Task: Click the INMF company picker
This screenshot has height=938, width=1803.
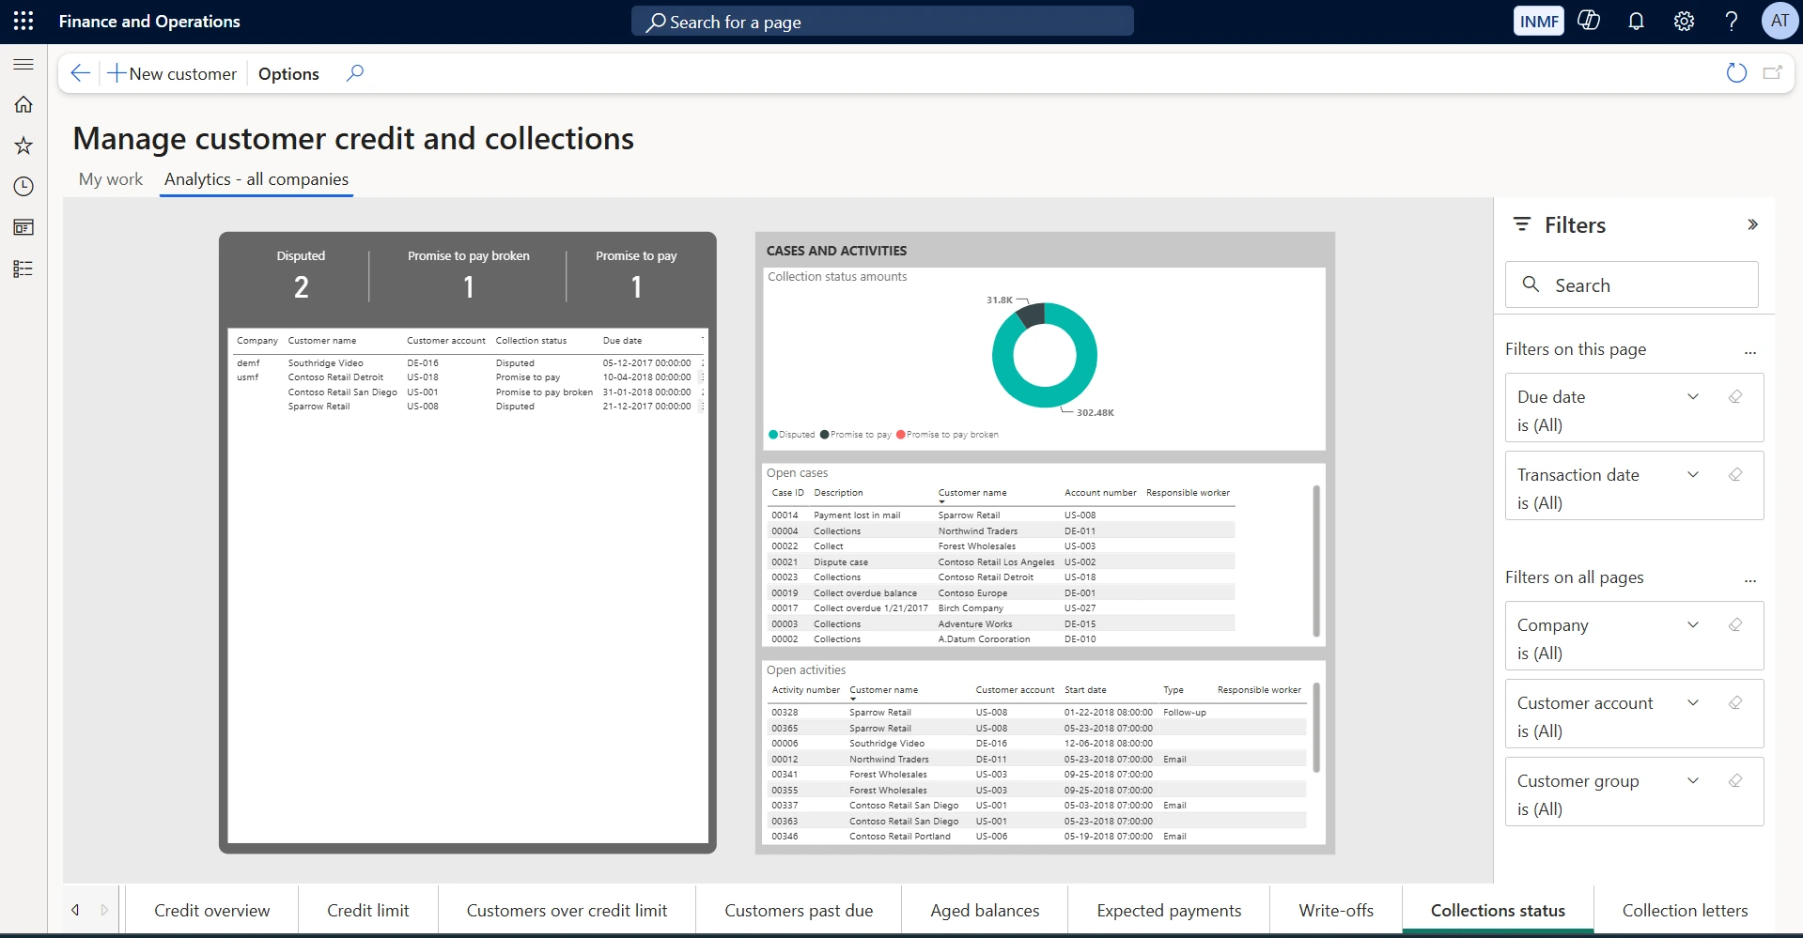Action: pyautogui.click(x=1538, y=21)
